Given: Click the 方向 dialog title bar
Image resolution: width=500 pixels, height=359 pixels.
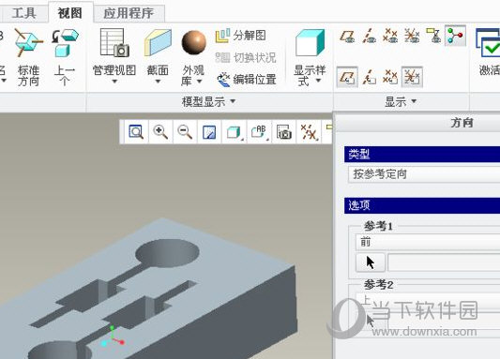Looking at the screenshot, I should [x=417, y=123].
